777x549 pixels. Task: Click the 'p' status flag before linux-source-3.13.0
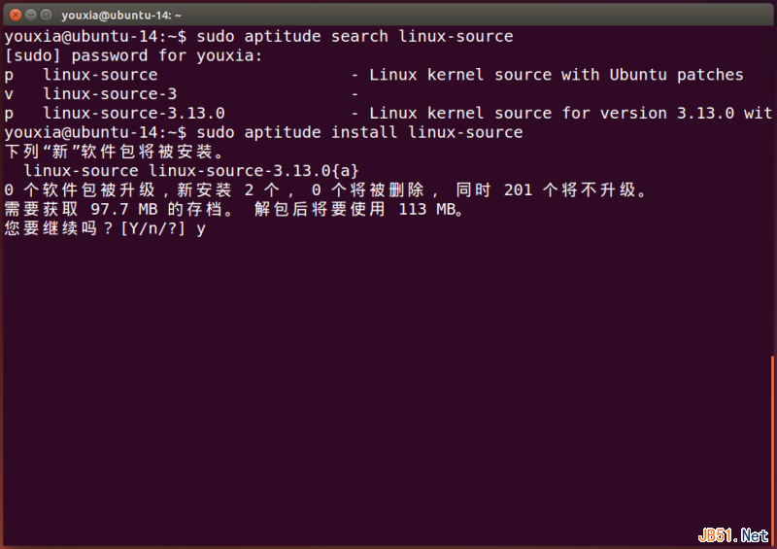point(9,114)
